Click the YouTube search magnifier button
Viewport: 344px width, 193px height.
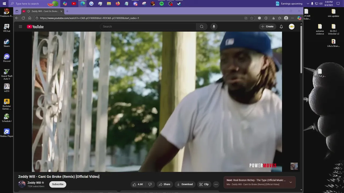pos(202,27)
